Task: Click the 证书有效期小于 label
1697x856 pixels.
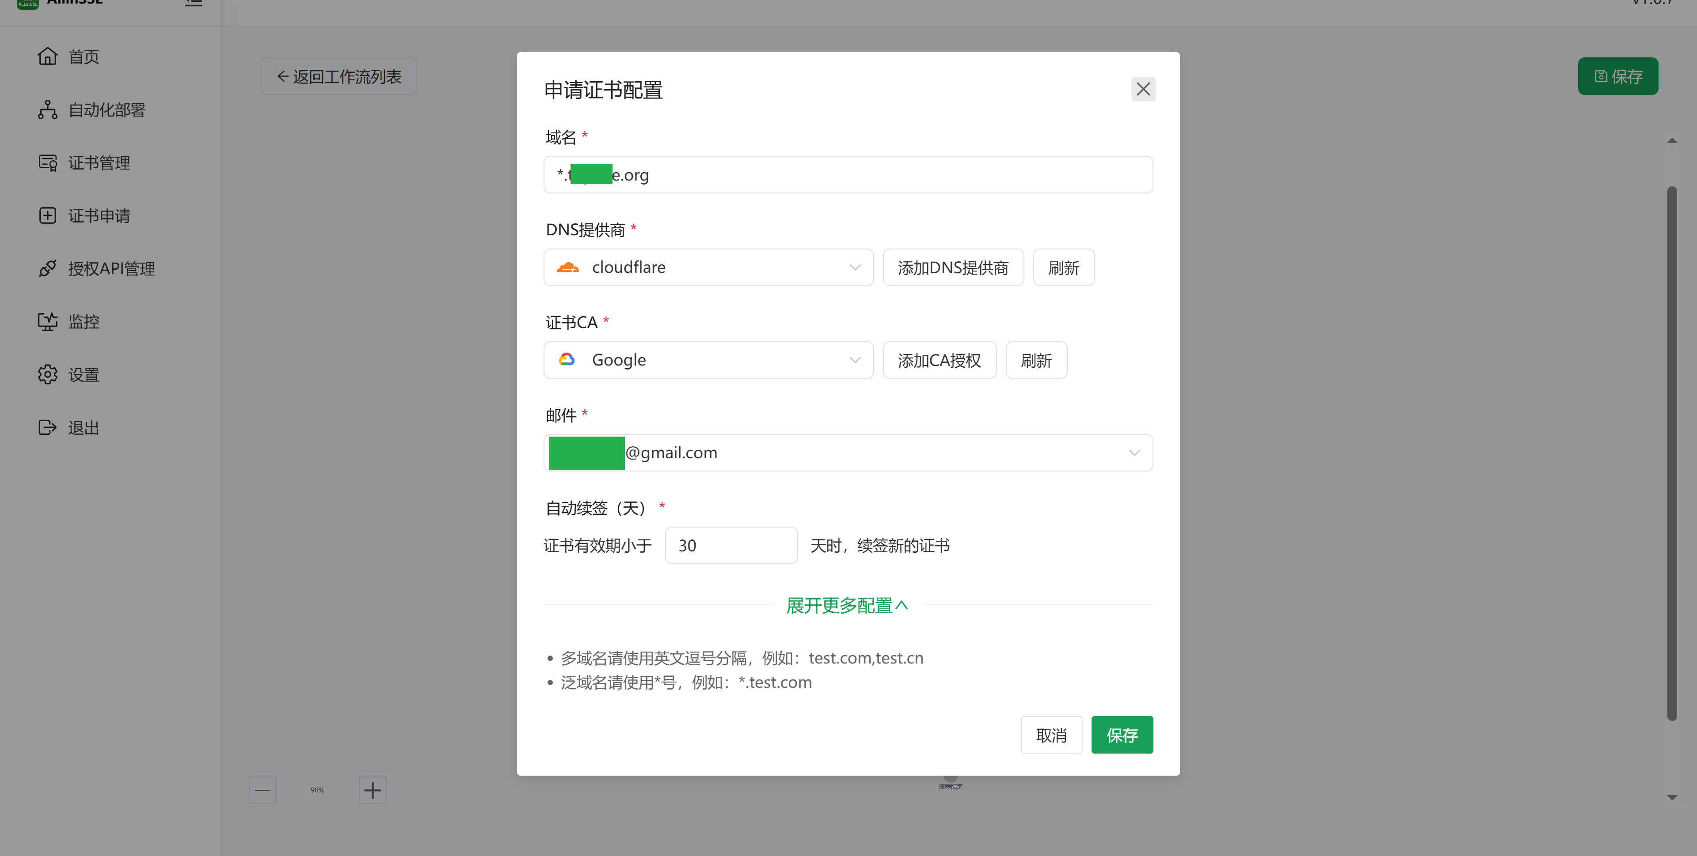Action: click(x=597, y=546)
